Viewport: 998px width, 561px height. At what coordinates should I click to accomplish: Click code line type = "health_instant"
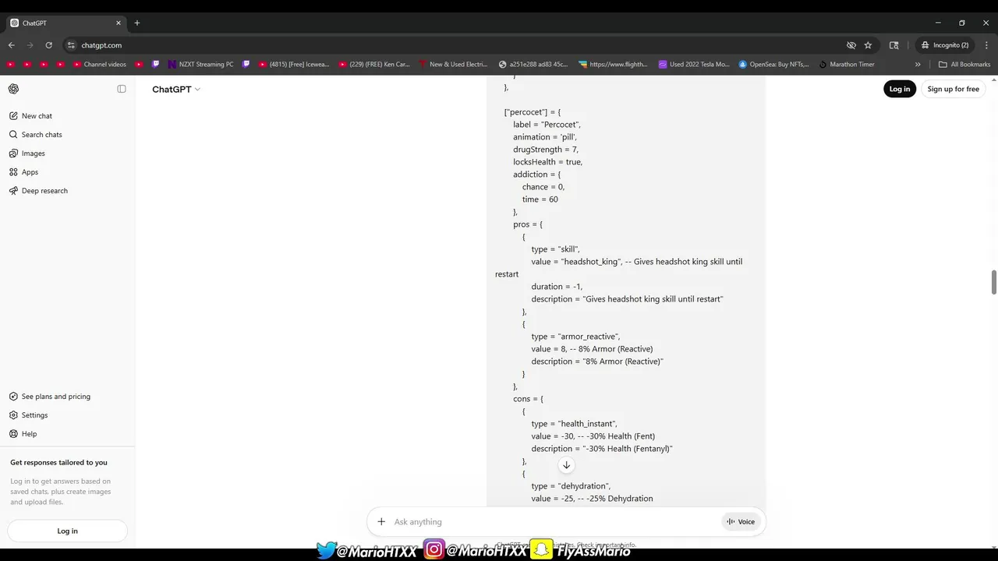point(575,424)
